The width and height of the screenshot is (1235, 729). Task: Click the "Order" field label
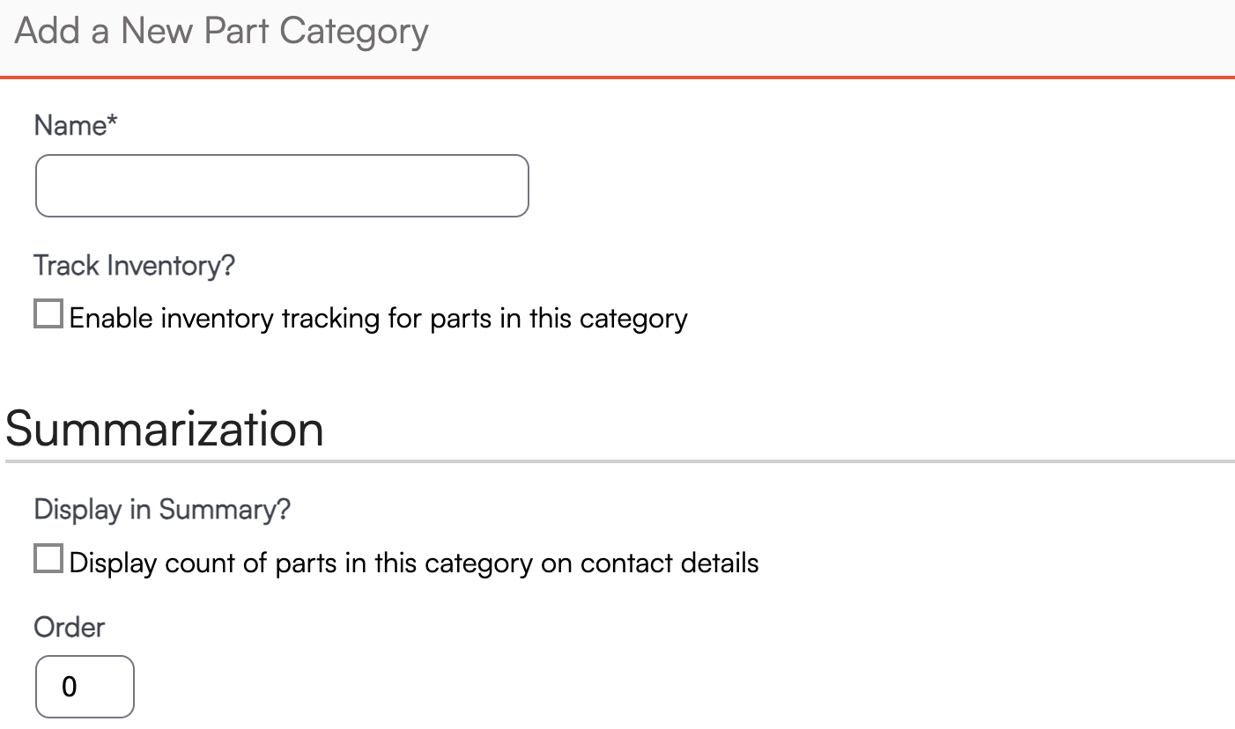[x=69, y=628]
